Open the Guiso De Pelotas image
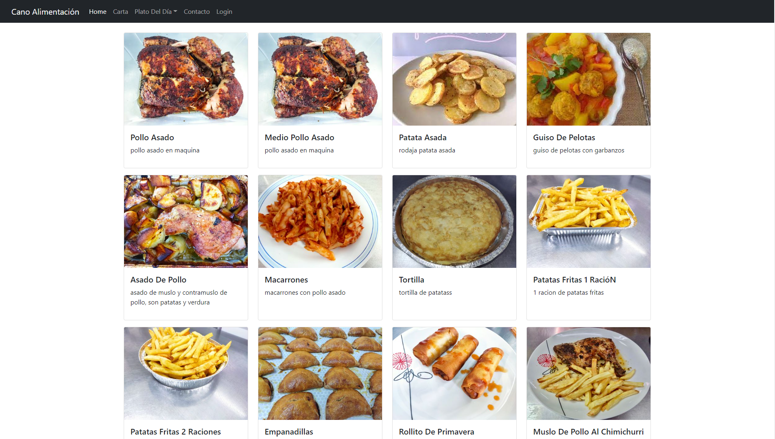The image size is (775, 439). click(589, 79)
